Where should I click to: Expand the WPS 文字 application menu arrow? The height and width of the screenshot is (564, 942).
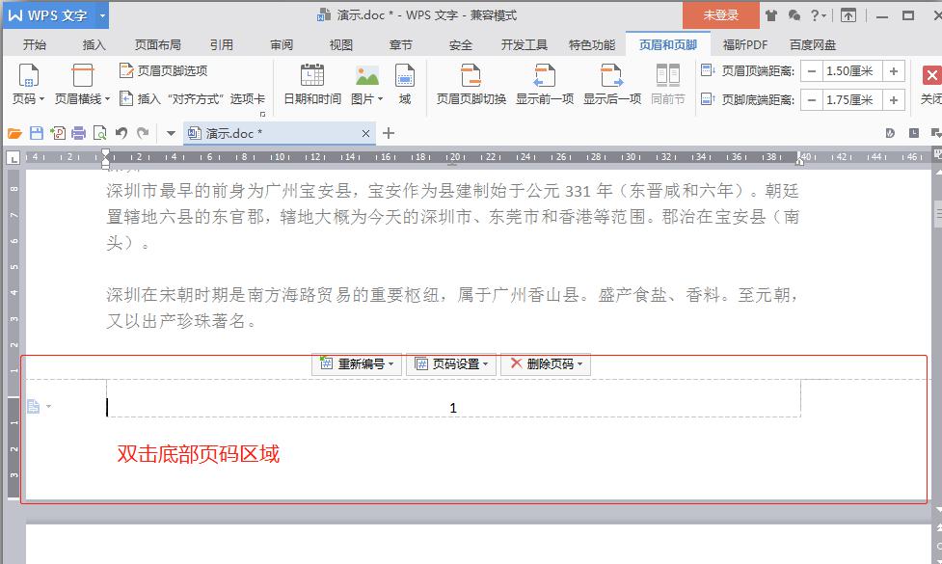102,15
